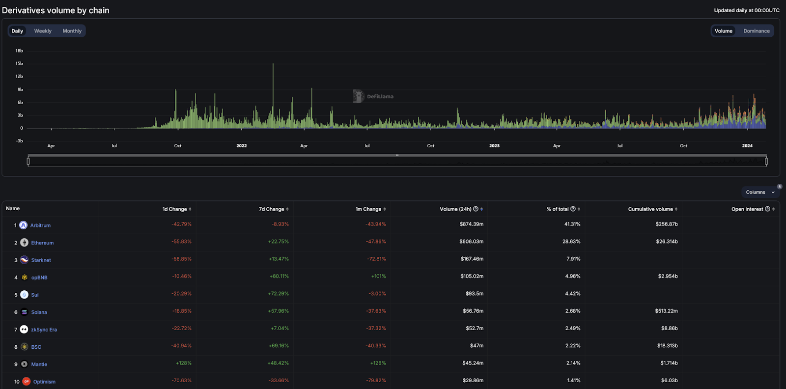Switch chart to Weekly interval

[43, 31]
